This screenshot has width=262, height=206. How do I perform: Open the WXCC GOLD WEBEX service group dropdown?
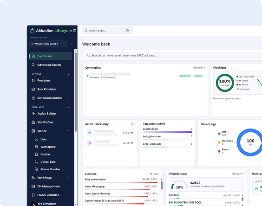[x=48, y=44]
